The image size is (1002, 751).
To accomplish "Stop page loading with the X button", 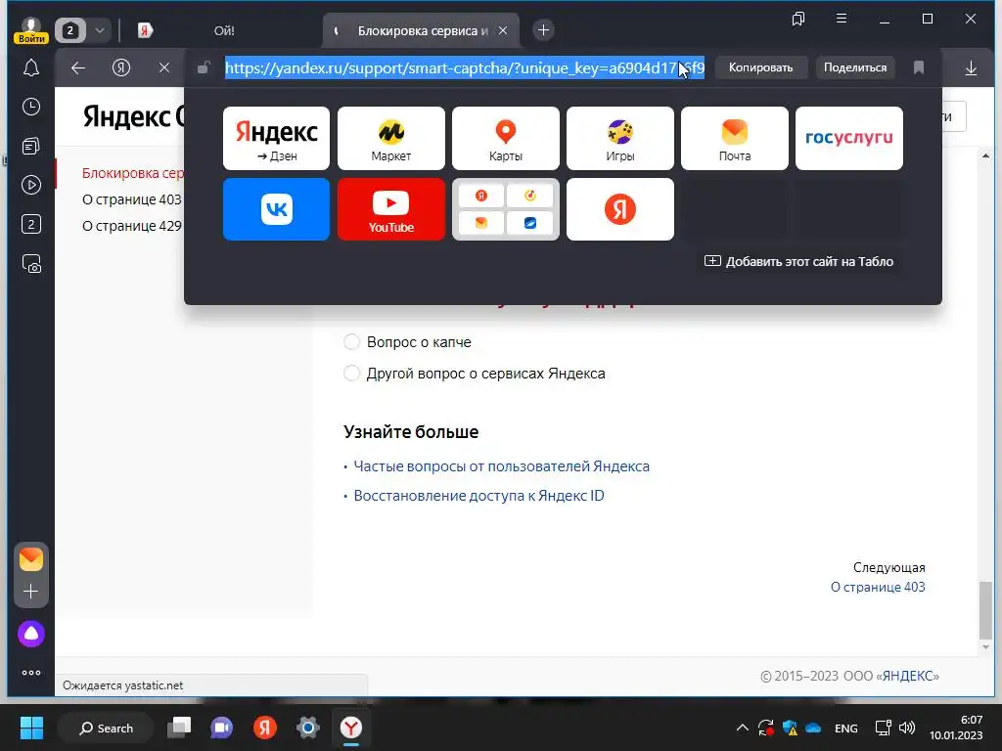I will click(164, 67).
